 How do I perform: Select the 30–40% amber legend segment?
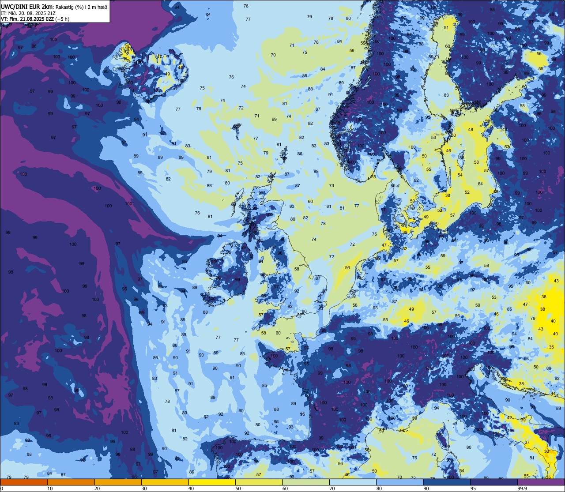tap(165, 482)
